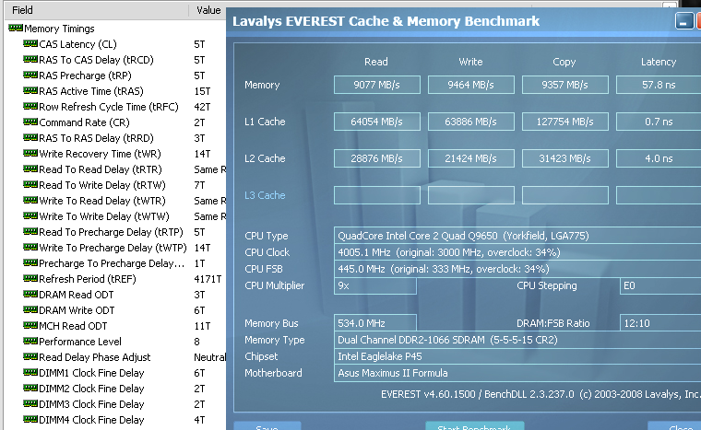Click the Save button in the benchmark window
The height and width of the screenshot is (430, 701).
[x=267, y=425]
